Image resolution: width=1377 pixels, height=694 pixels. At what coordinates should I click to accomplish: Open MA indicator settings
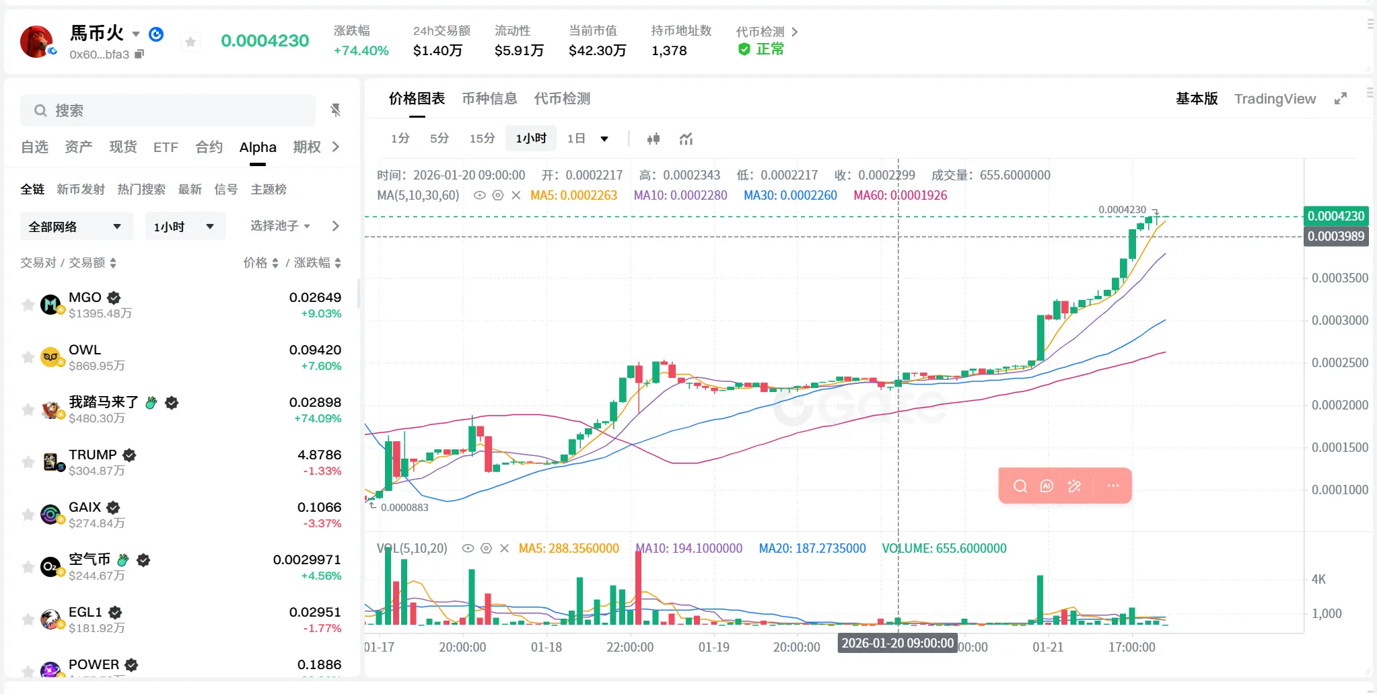click(498, 196)
